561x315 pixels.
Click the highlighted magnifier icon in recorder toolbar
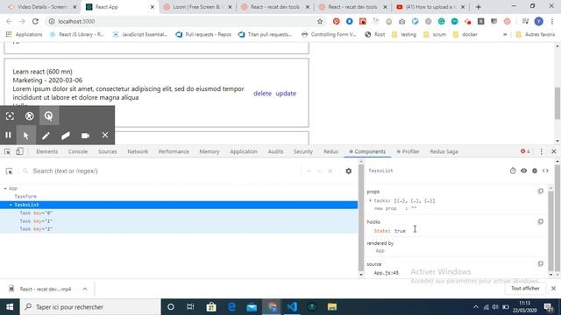49,115
